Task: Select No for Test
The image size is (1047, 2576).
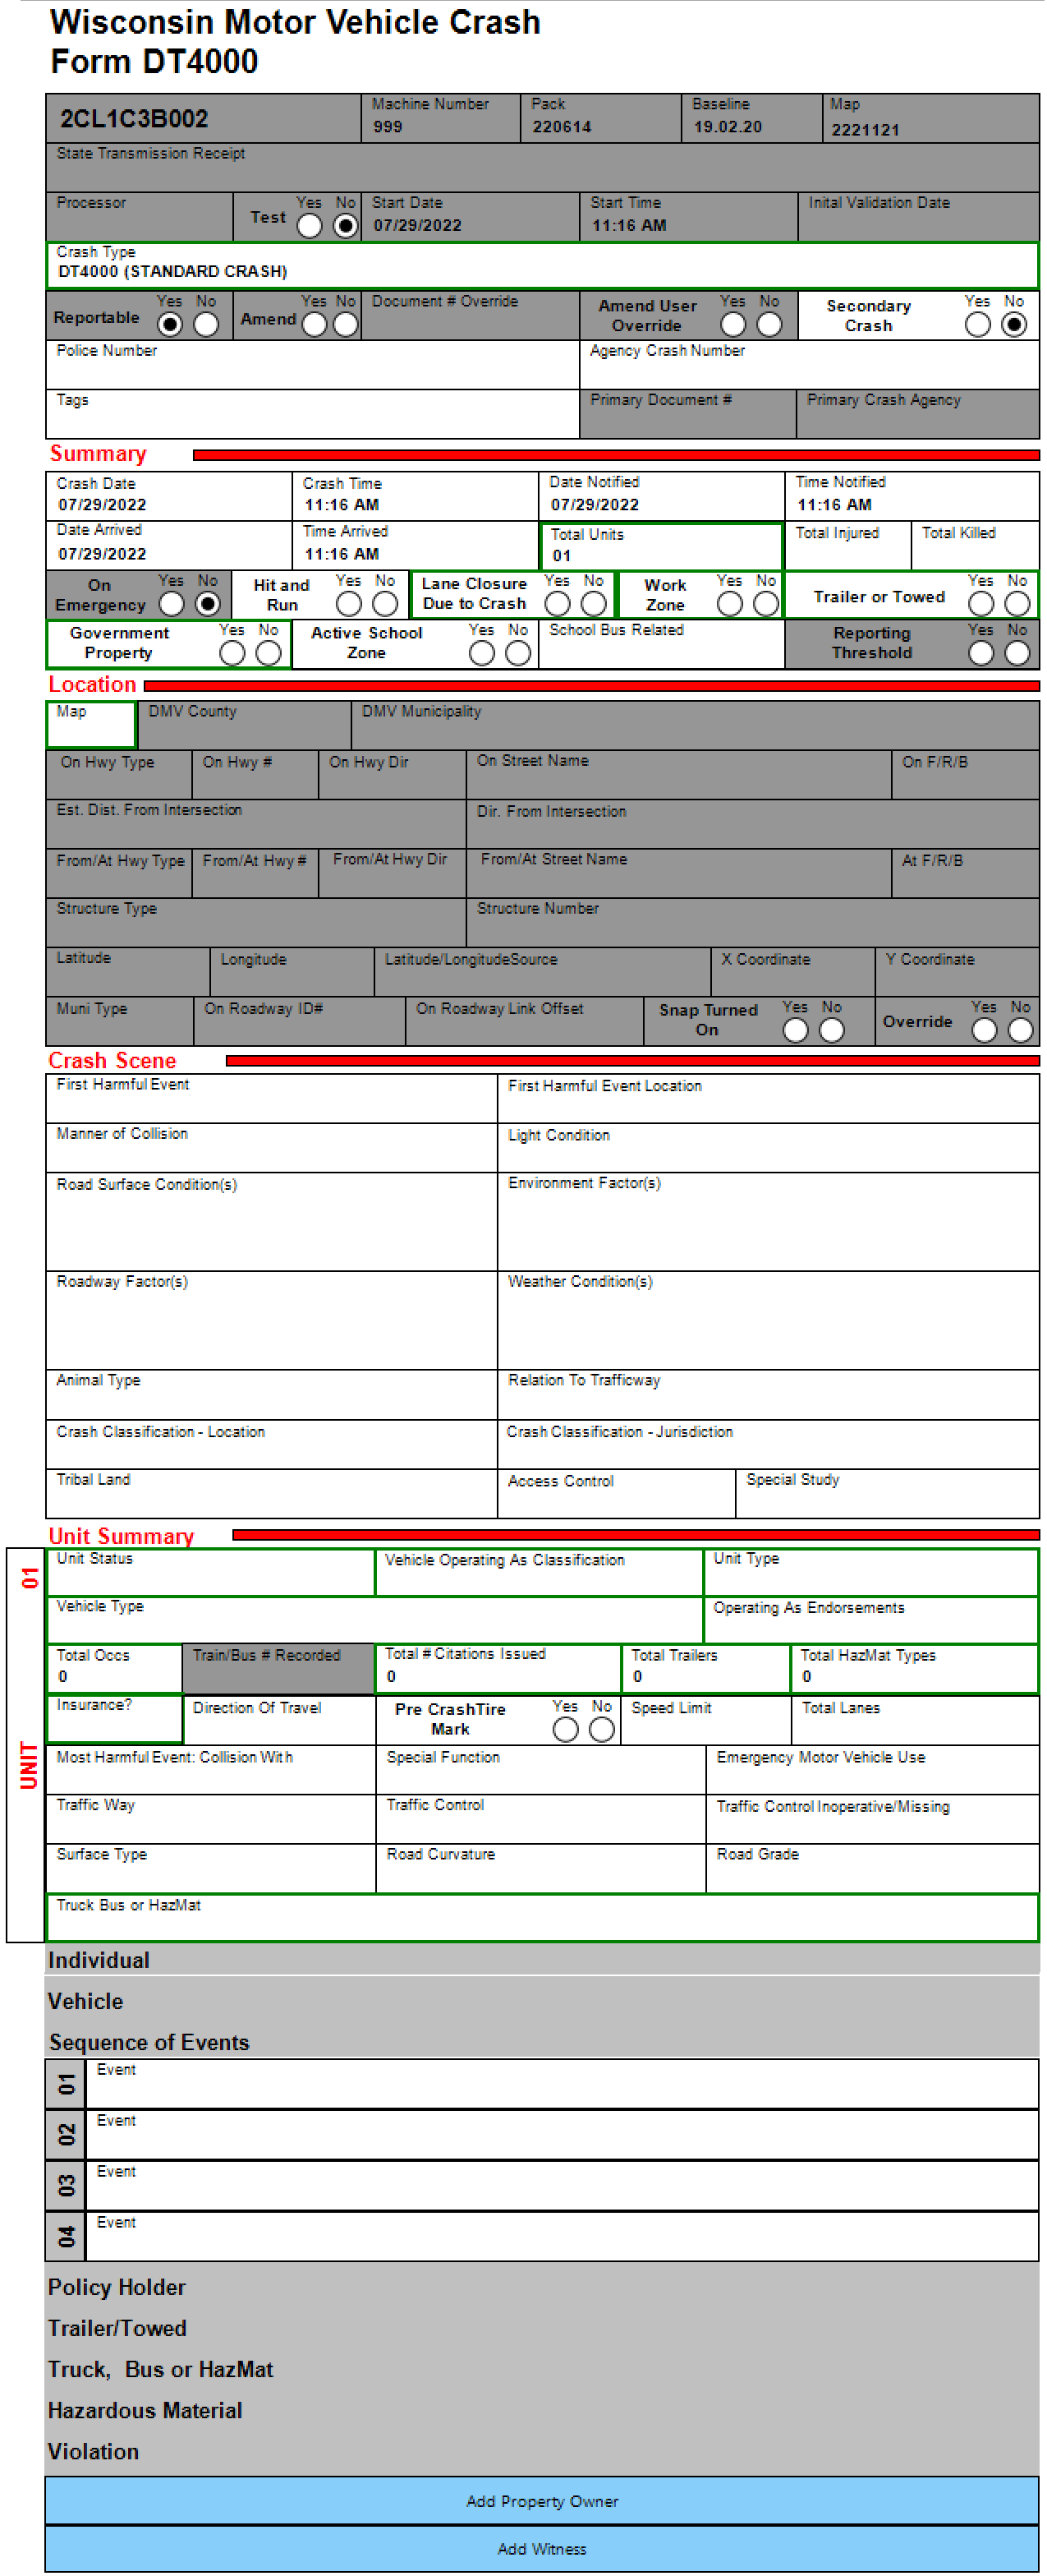Action: 346,226
